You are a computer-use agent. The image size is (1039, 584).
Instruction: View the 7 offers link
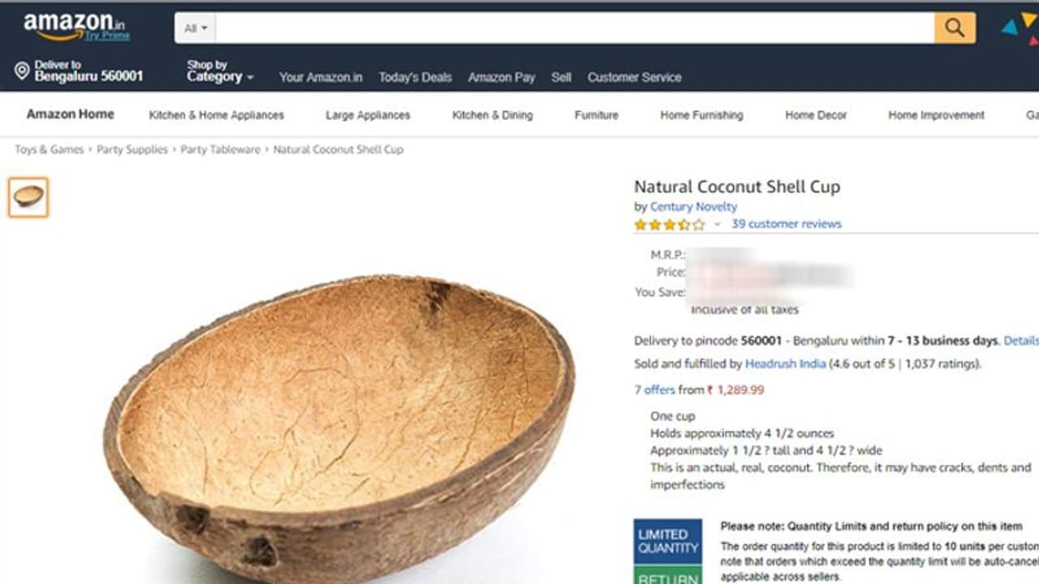point(654,390)
